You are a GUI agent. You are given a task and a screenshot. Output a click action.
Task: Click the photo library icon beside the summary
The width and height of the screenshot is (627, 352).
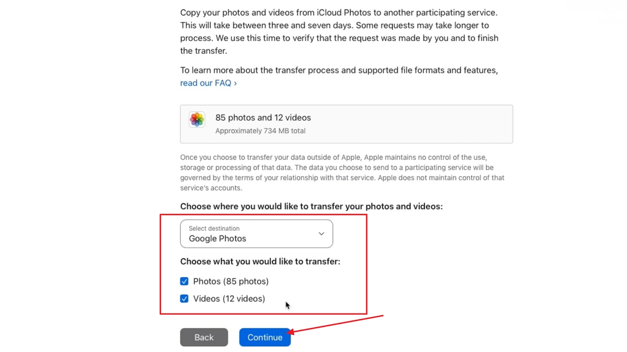pos(197,119)
